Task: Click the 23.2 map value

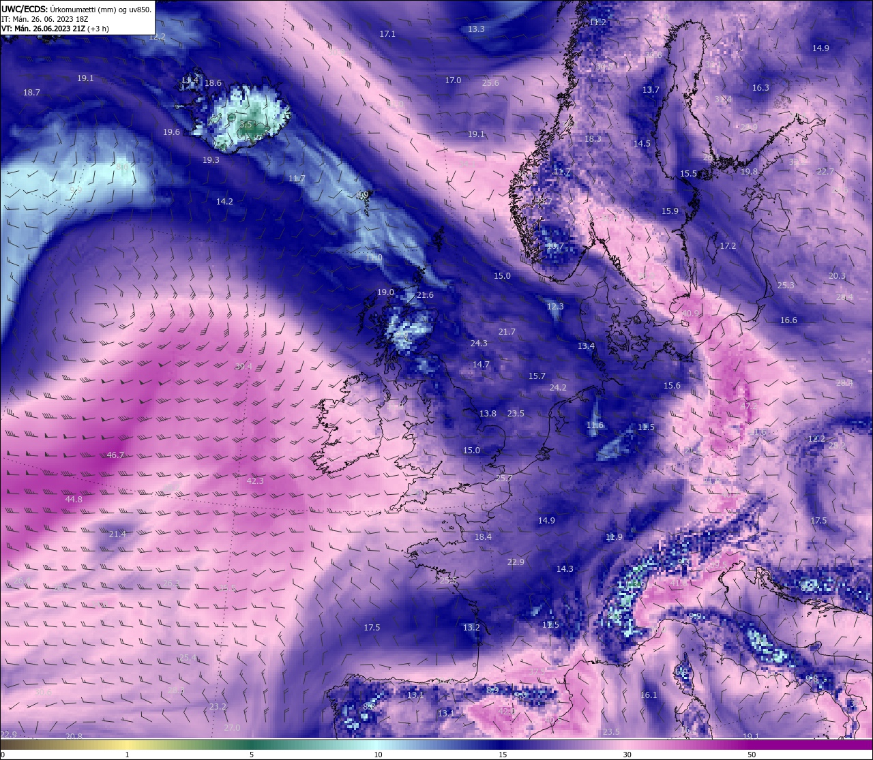Action: coord(218,707)
